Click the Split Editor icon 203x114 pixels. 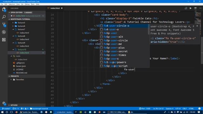point(195,8)
